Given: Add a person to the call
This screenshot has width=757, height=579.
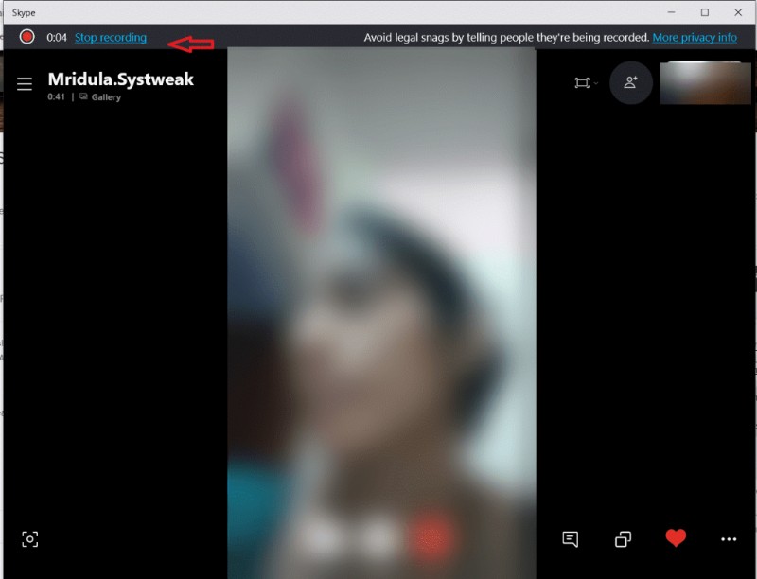Looking at the screenshot, I should [631, 83].
